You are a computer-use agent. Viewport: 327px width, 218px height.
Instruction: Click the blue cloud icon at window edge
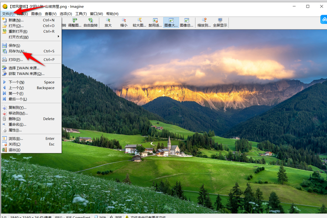[x=324, y=20]
